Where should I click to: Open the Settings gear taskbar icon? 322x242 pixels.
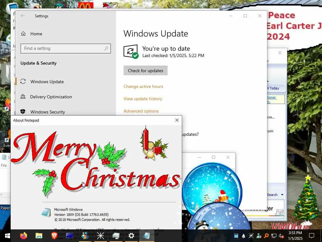131,236
